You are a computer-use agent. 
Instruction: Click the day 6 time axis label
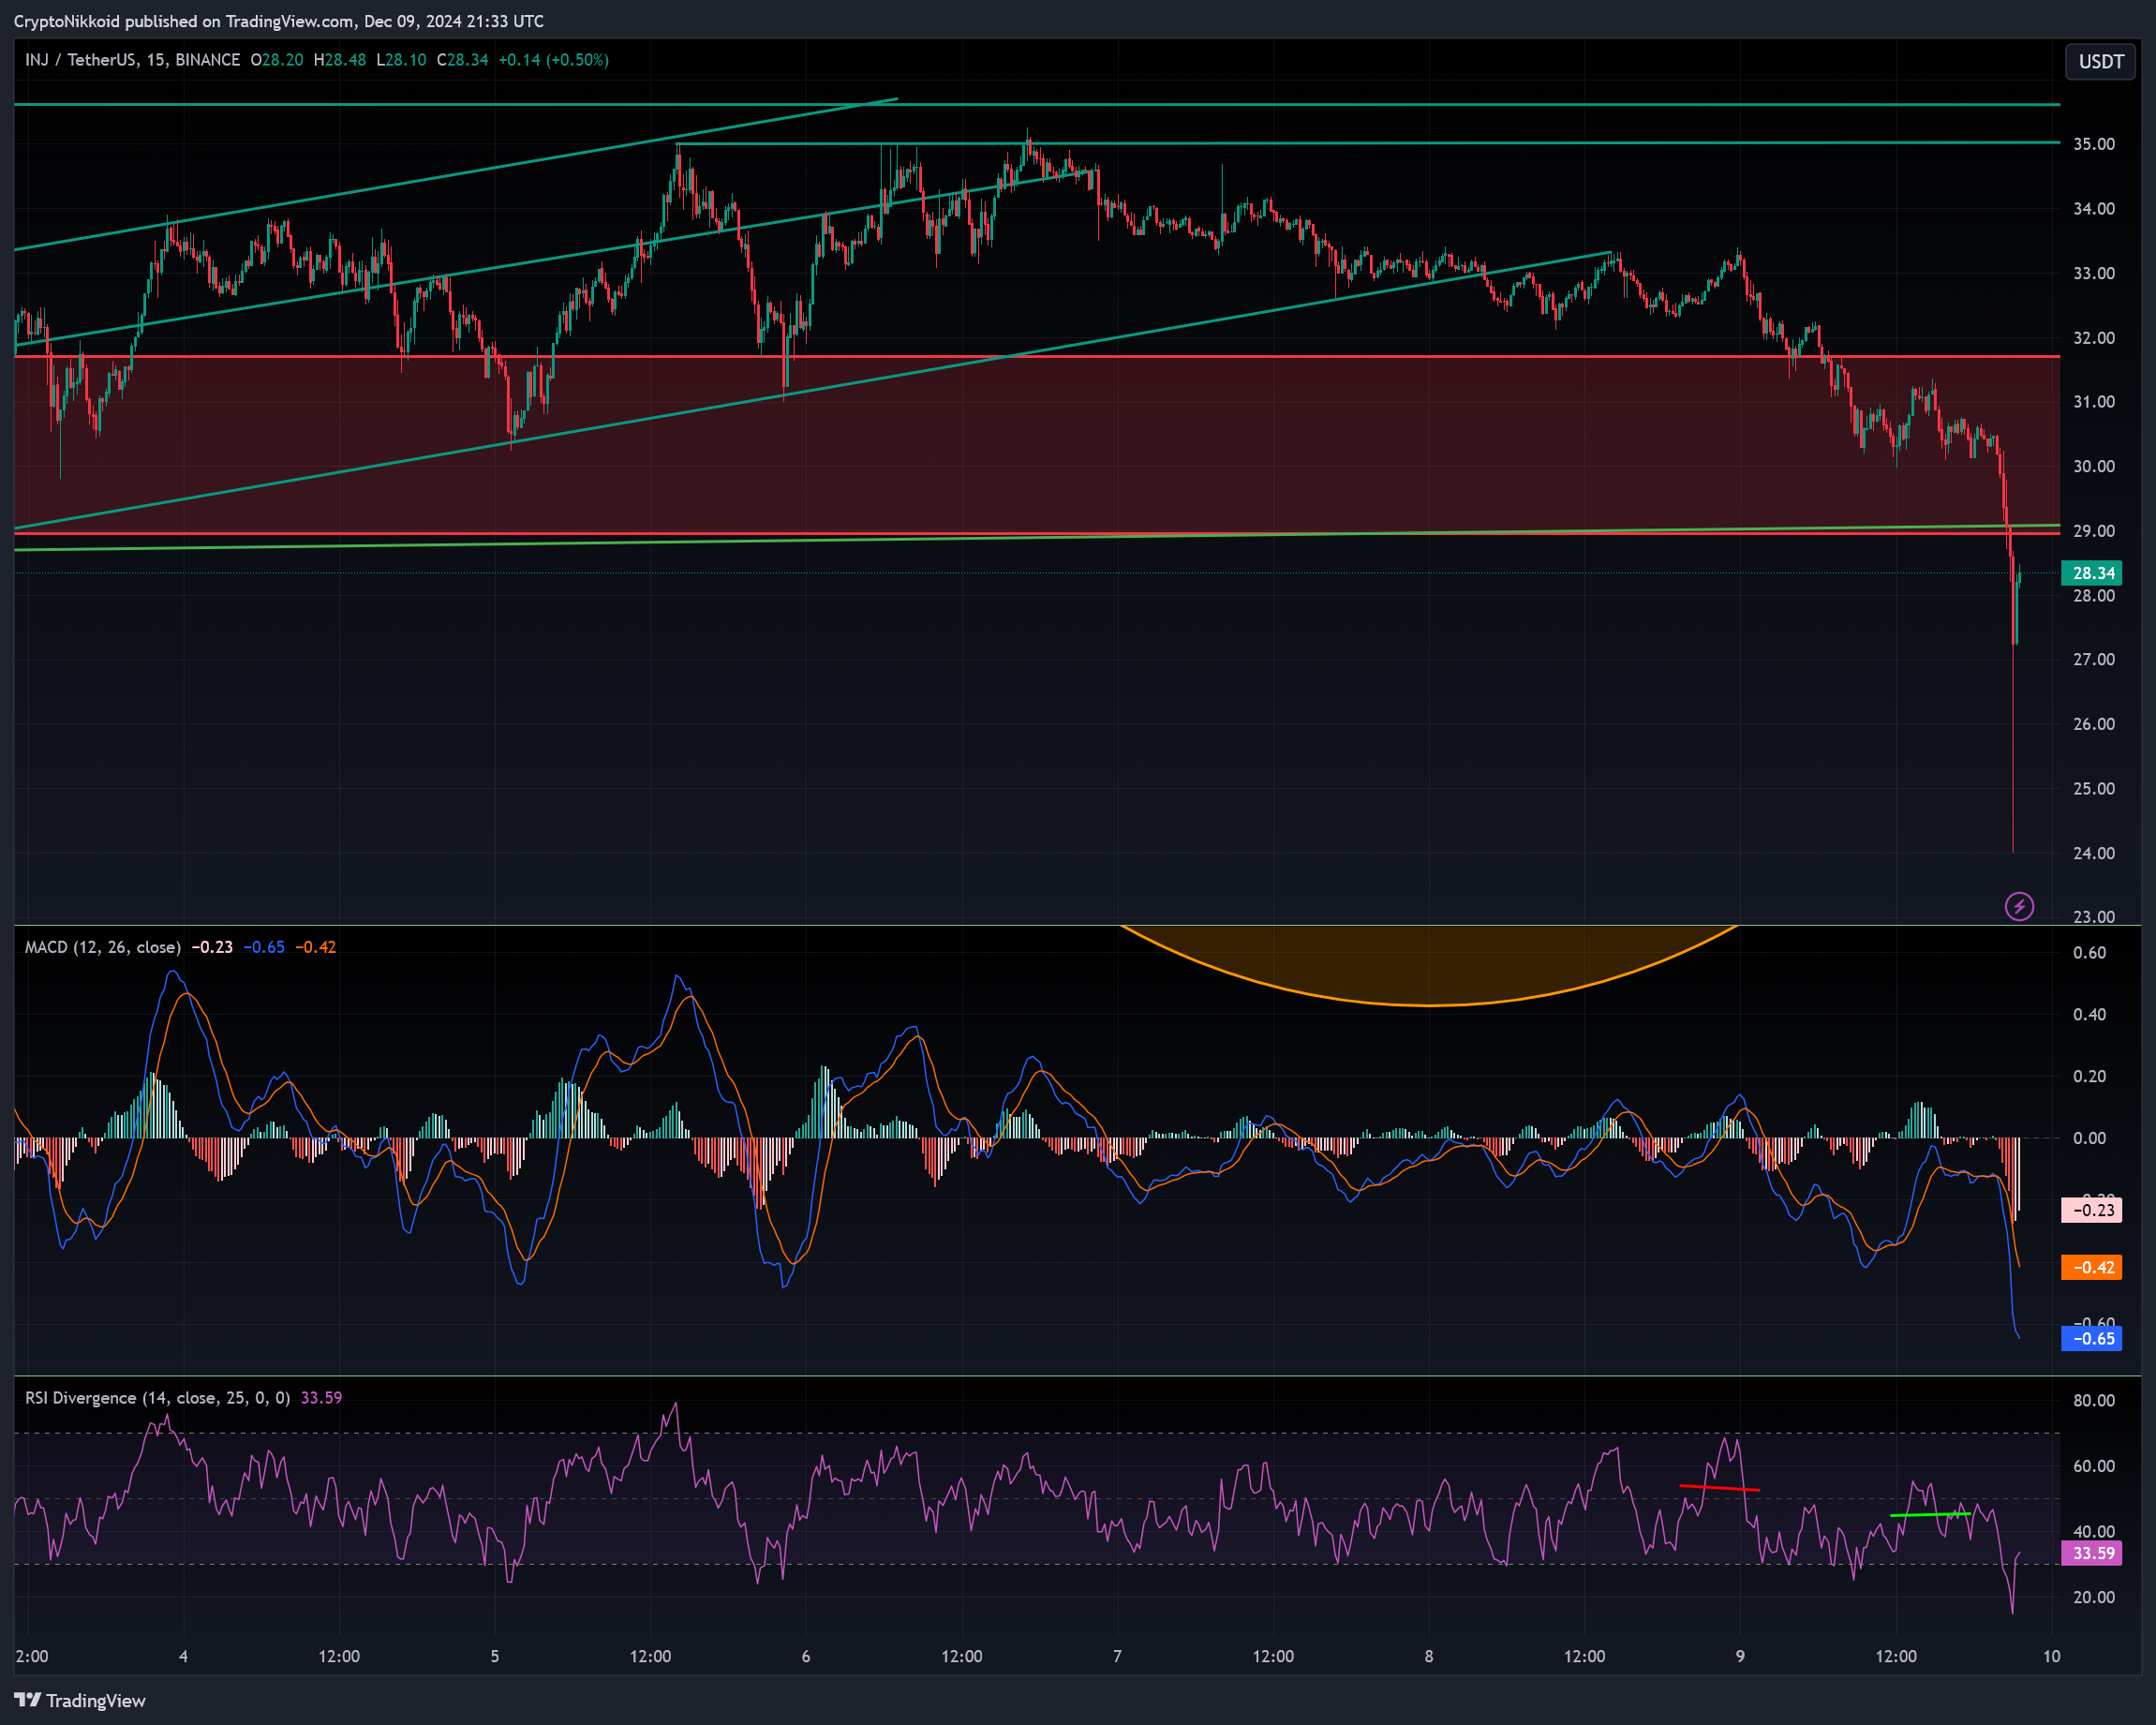click(806, 1656)
